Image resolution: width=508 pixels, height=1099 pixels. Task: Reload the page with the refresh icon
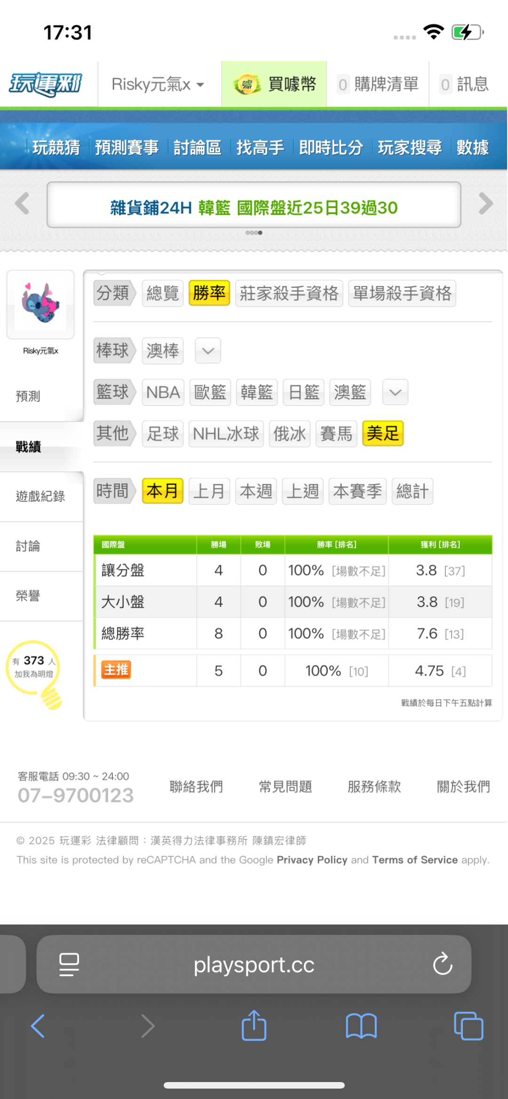442,964
